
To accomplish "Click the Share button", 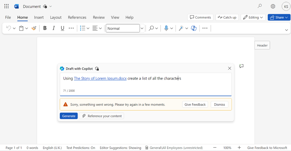I will point(279,17).
